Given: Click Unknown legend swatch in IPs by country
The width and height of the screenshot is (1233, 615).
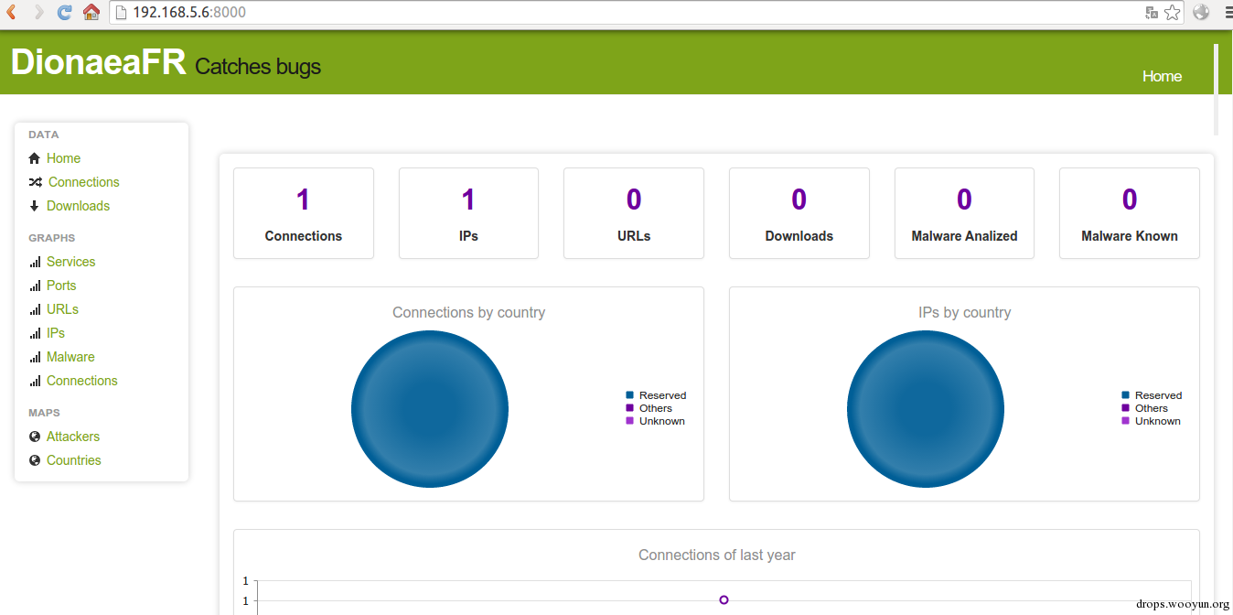Looking at the screenshot, I should (x=1125, y=421).
